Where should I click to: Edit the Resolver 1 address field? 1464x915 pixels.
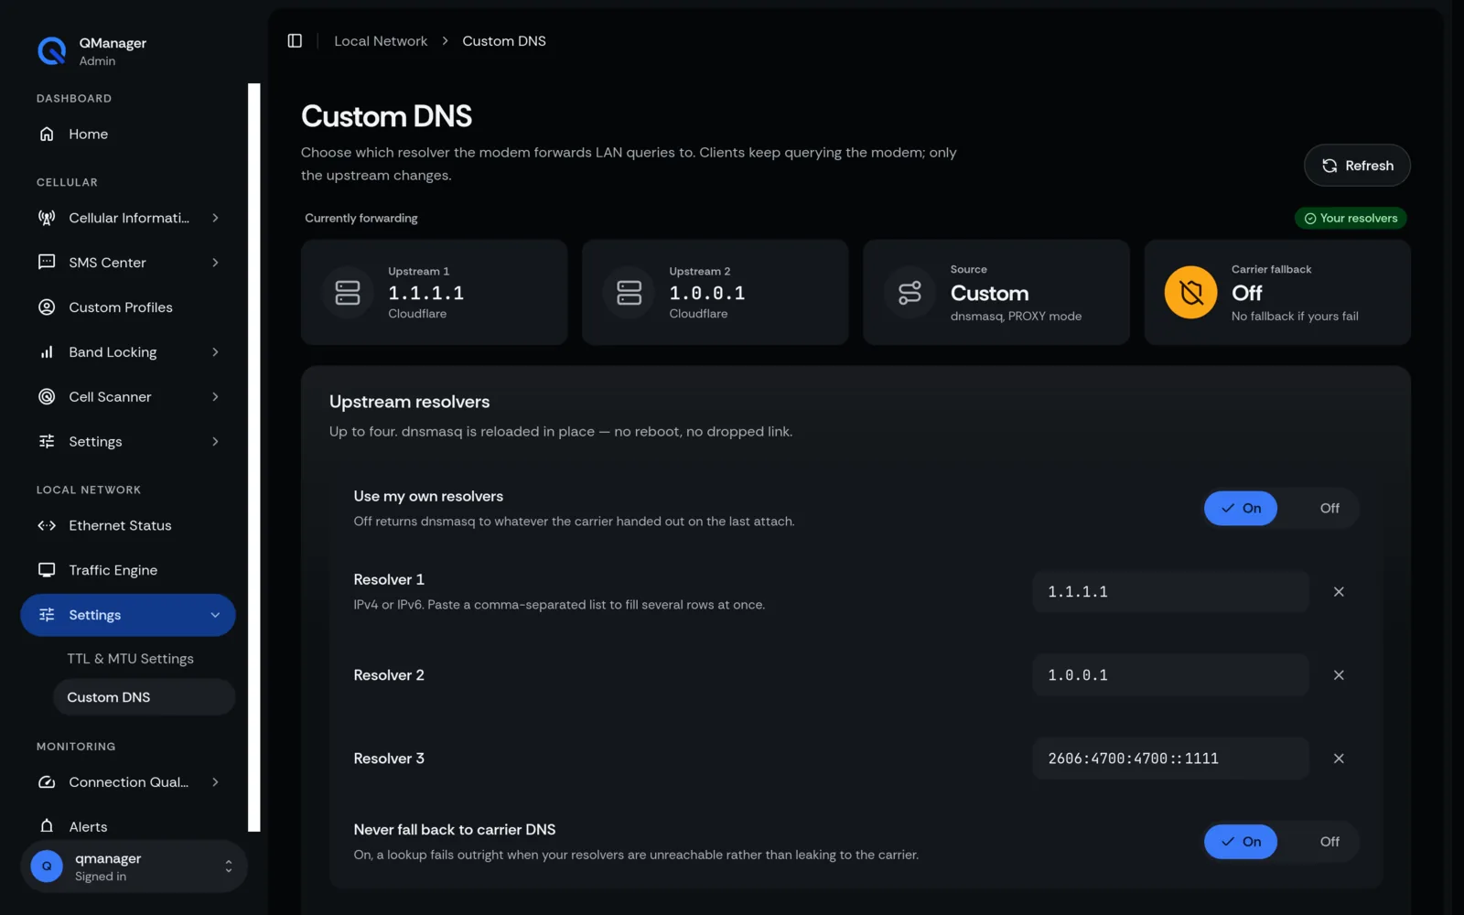[x=1170, y=592]
